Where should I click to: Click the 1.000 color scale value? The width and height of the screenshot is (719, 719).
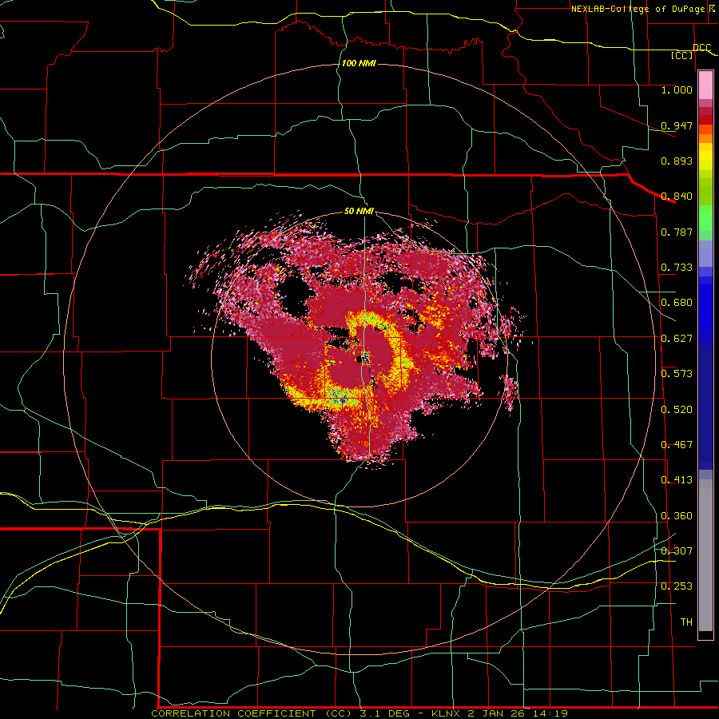677,89
